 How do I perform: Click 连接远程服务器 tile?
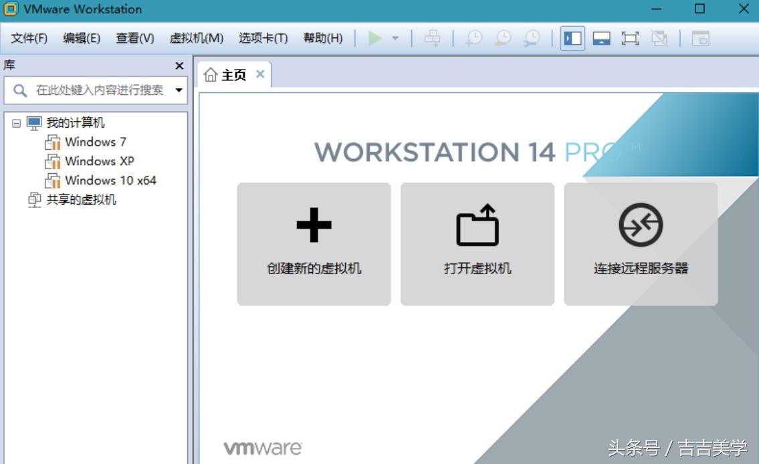(x=641, y=244)
